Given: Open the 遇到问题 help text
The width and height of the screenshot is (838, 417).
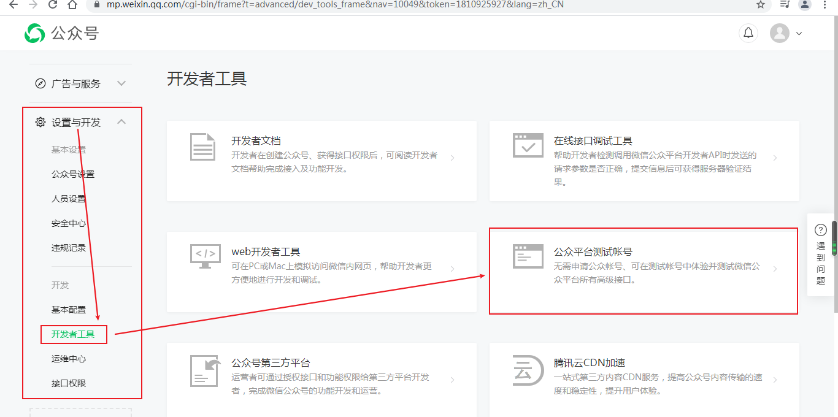Looking at the screenshot, I should 821,264.
